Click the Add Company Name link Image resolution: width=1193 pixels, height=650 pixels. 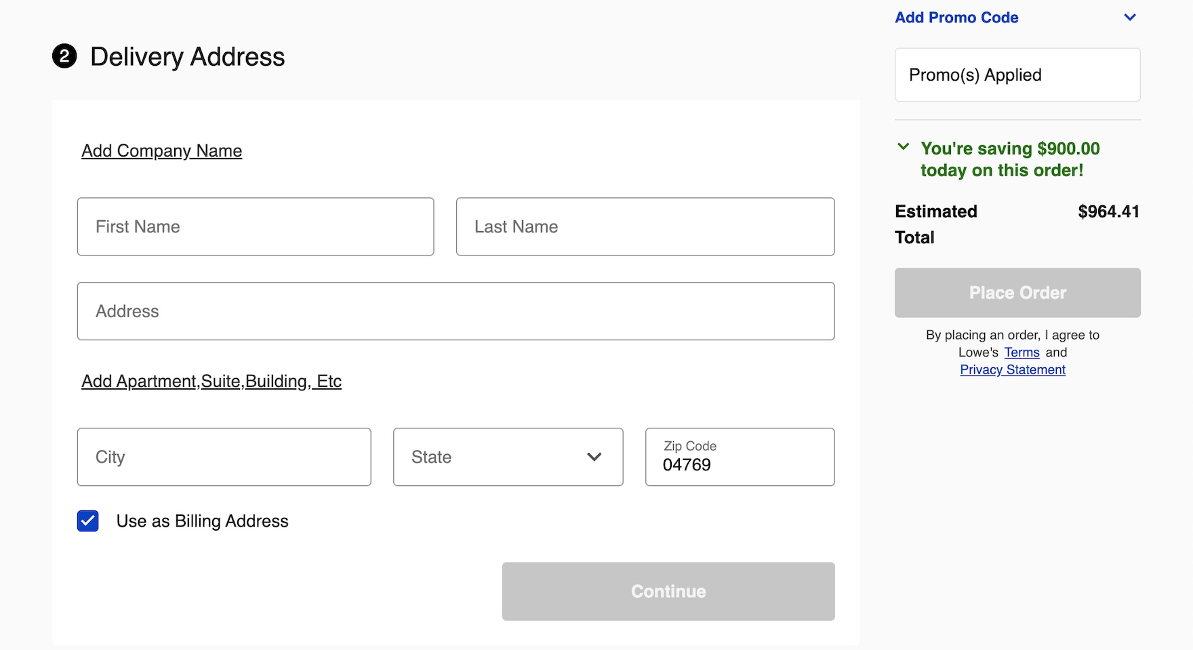[x=161, y=150]
